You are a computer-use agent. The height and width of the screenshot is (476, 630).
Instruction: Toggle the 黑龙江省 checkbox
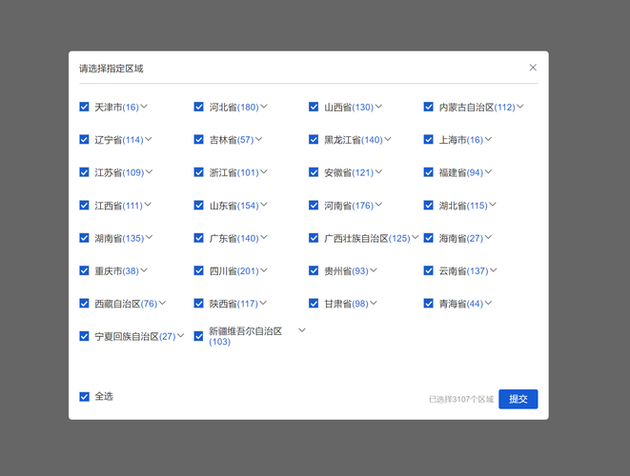point(314,140)
